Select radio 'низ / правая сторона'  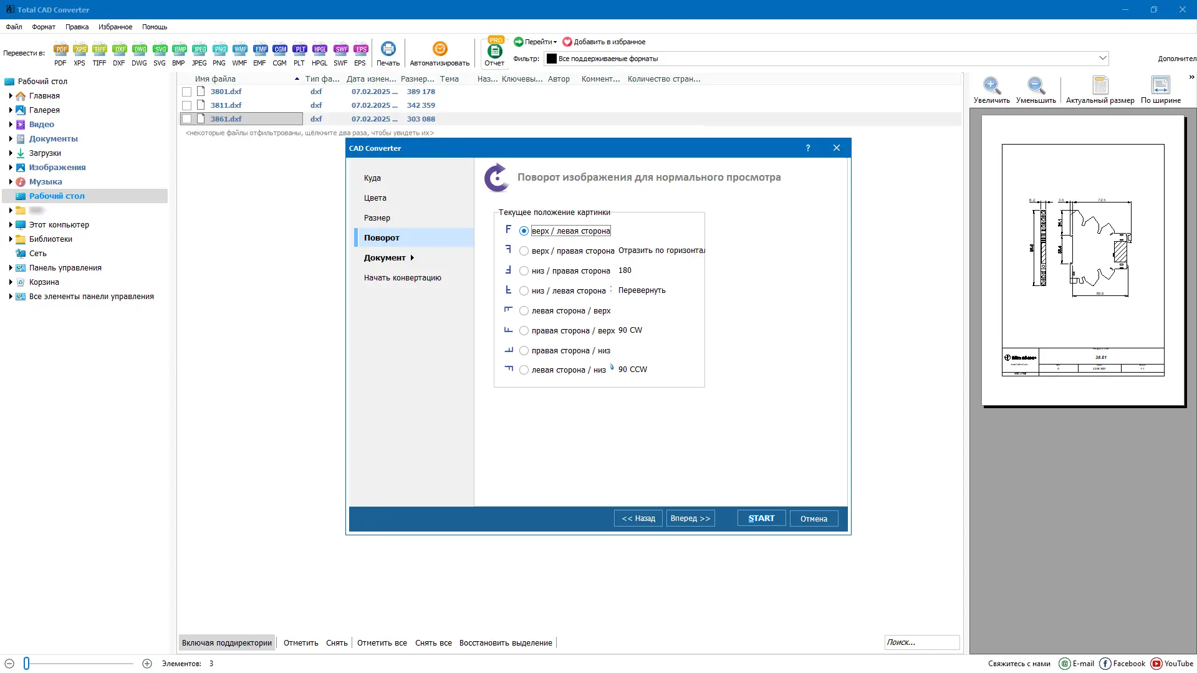(x=524, y=271)
